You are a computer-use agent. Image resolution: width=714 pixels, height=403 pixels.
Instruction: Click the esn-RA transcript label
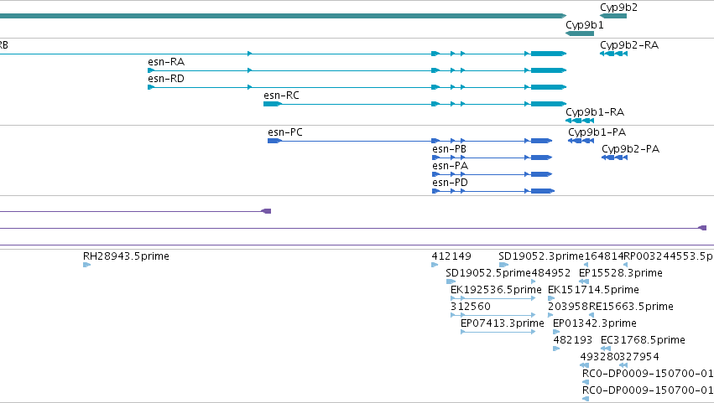[166, 62]
